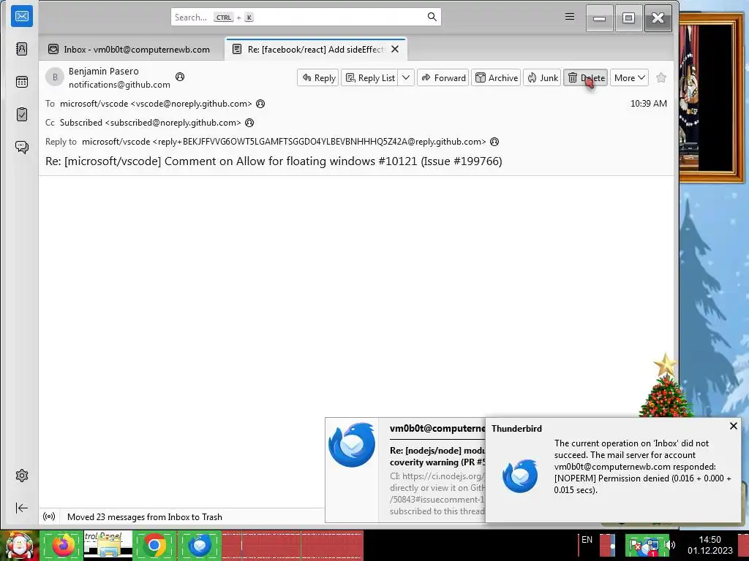Open file explorer Control Panel taskbar item
Image resolution: width=749 pixels, height=561 pixels.
point(108,546)
